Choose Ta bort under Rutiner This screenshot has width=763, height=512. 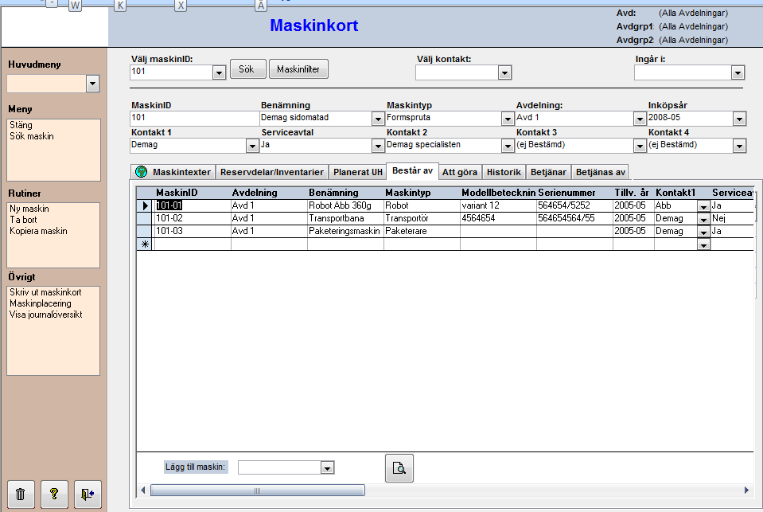pos(23,220)
